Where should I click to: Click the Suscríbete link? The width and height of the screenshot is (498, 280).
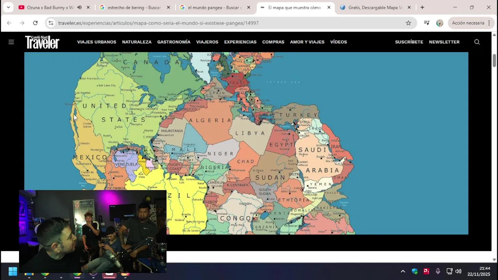coord(409,42)
